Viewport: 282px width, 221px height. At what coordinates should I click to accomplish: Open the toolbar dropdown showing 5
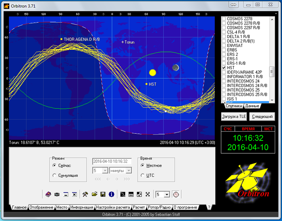[167, 194]
